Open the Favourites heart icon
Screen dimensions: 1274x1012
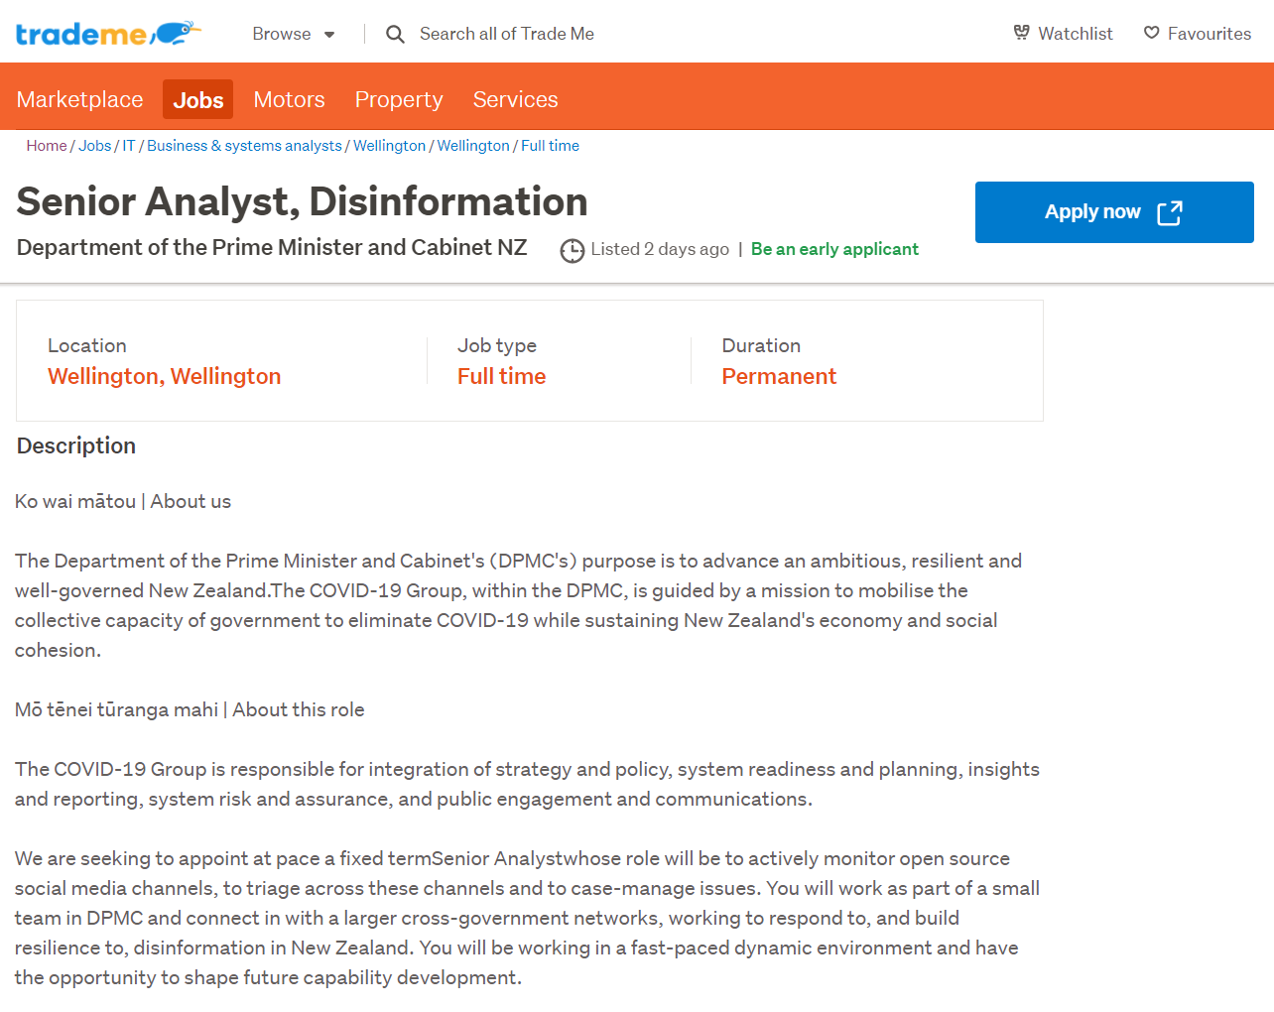(1151, 33)
